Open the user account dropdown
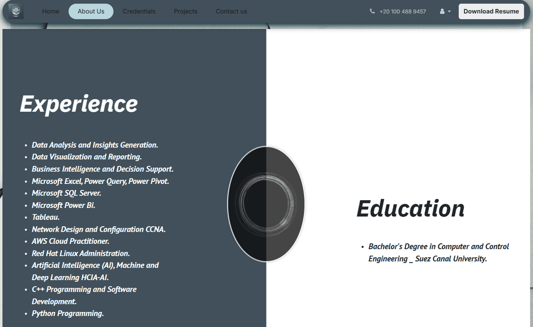 pos(445,11)
